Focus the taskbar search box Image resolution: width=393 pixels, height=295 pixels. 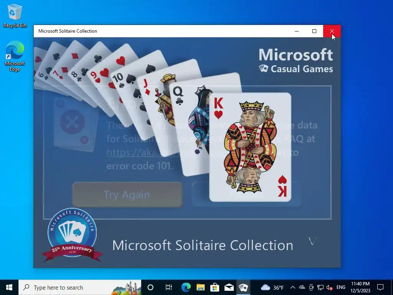(80, 287)
